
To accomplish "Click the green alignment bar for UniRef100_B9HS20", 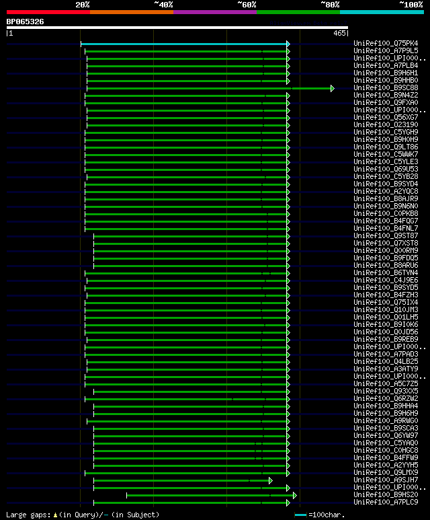I will coord(210,496).
